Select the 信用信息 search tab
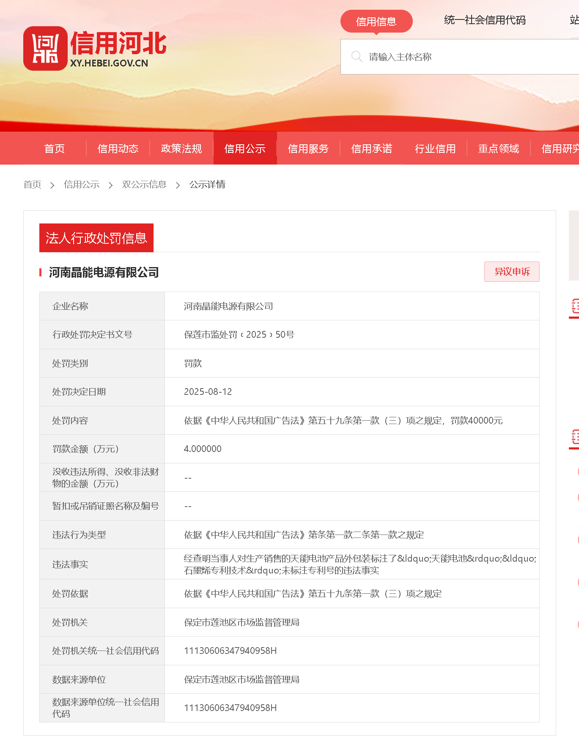 [x=376, y=21]
